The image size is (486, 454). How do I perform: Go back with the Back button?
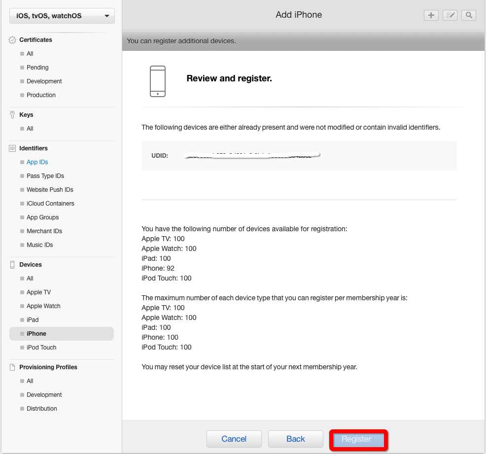(x=295, y=439)
